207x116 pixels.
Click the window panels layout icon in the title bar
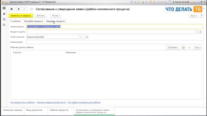(169, 2)
